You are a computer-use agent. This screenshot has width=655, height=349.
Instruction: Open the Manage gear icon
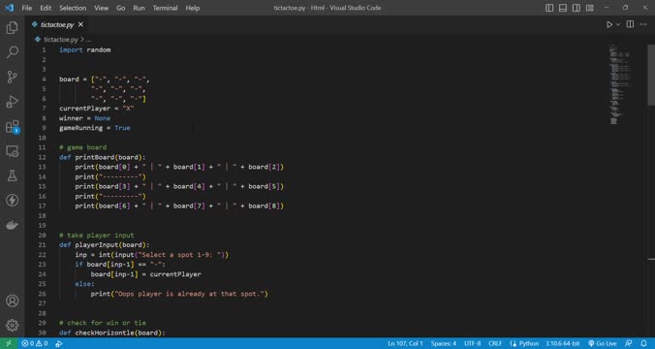13,325
